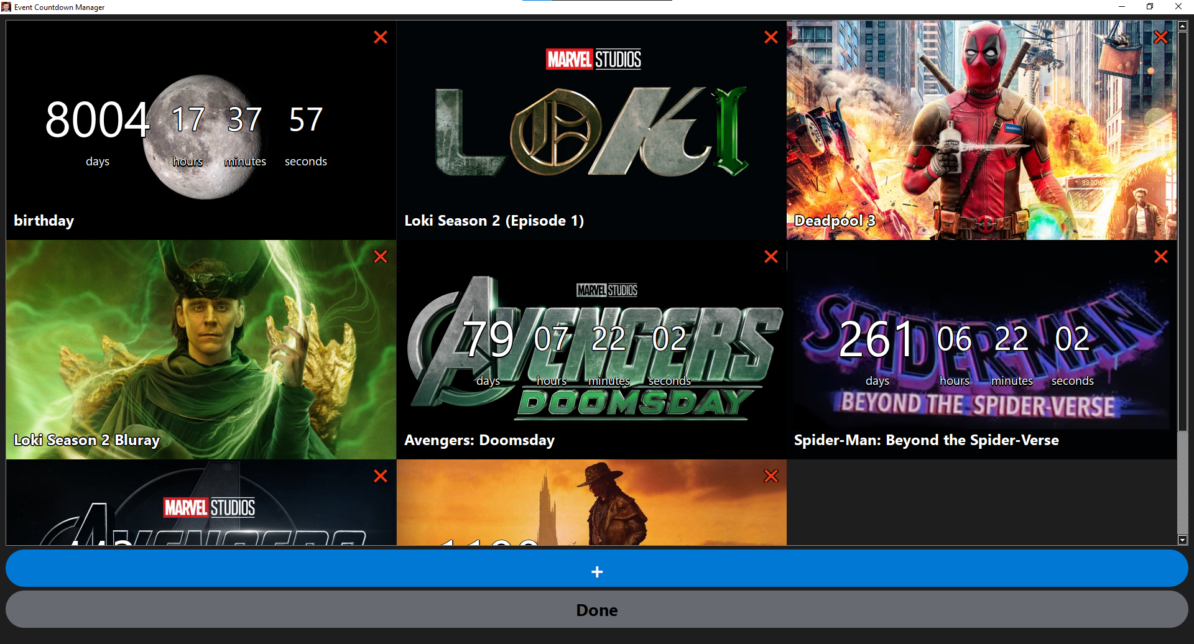Click the 'Deadpool 3' title text
This screenshot has width=1194, height=644.
pos(835,221)
